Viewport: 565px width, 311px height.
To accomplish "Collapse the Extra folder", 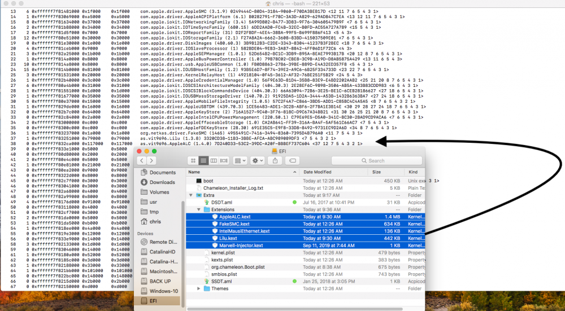I will point(190,195).
